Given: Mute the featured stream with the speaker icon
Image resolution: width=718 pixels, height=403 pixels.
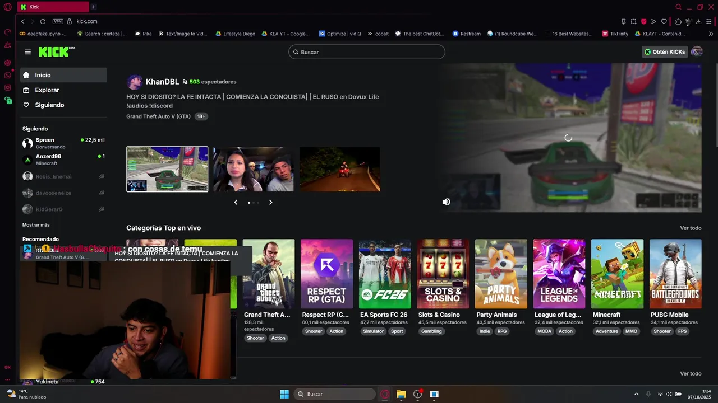Looking at the screenshot, I should coord(446,201).
